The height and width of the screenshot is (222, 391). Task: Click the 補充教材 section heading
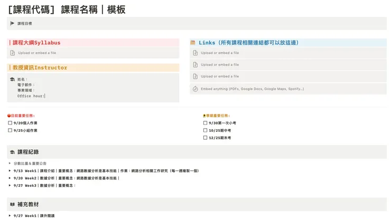click(x=28, y=204)
